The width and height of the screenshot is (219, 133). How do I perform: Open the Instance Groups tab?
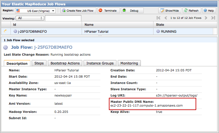[x=100, y=63]
